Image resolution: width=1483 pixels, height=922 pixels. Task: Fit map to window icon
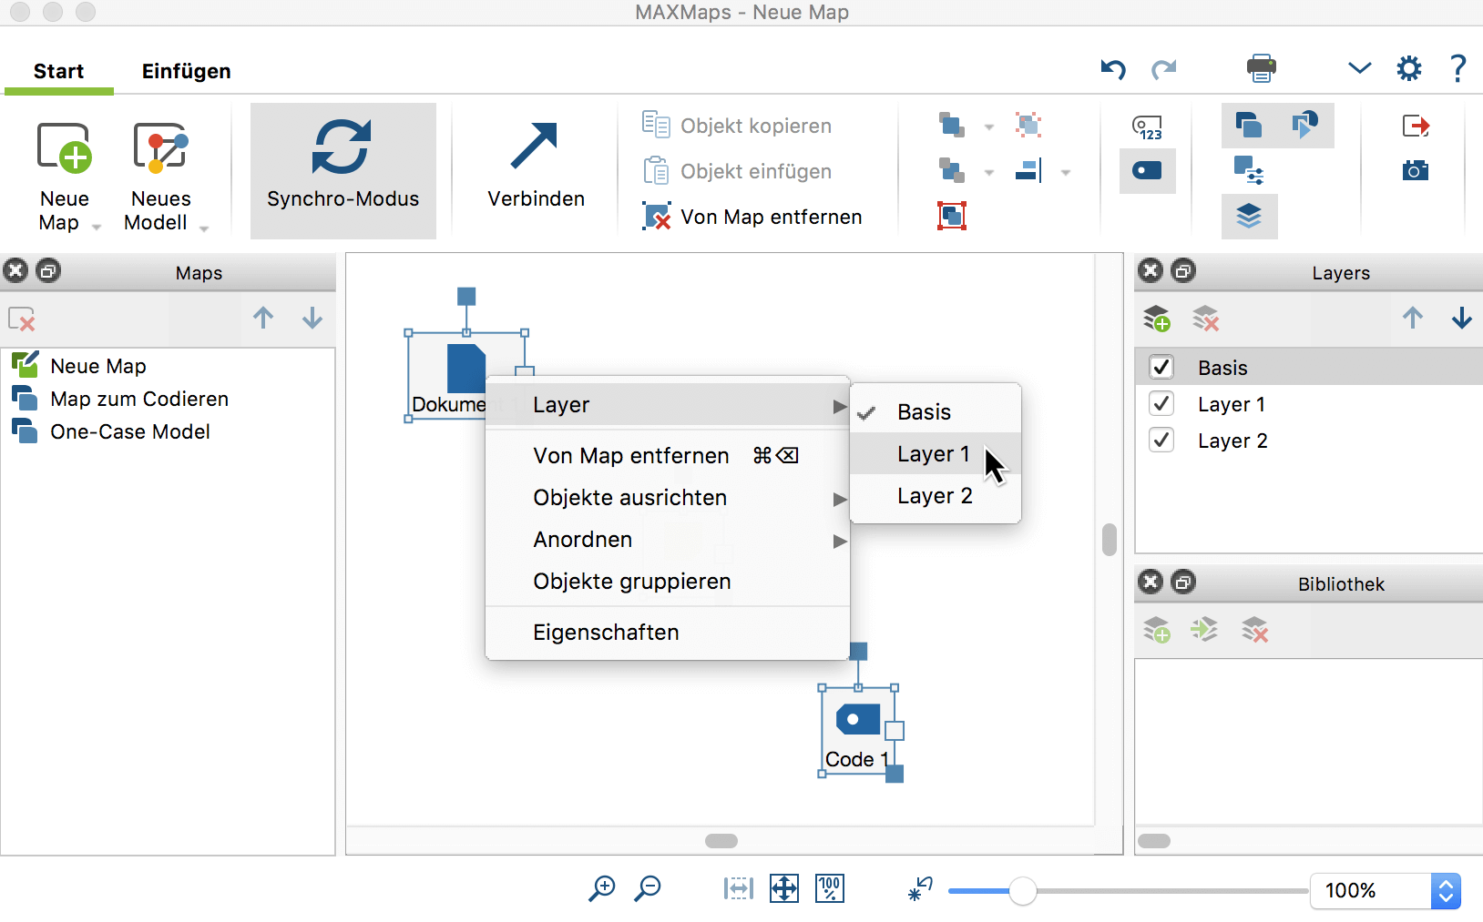(783, 888)
